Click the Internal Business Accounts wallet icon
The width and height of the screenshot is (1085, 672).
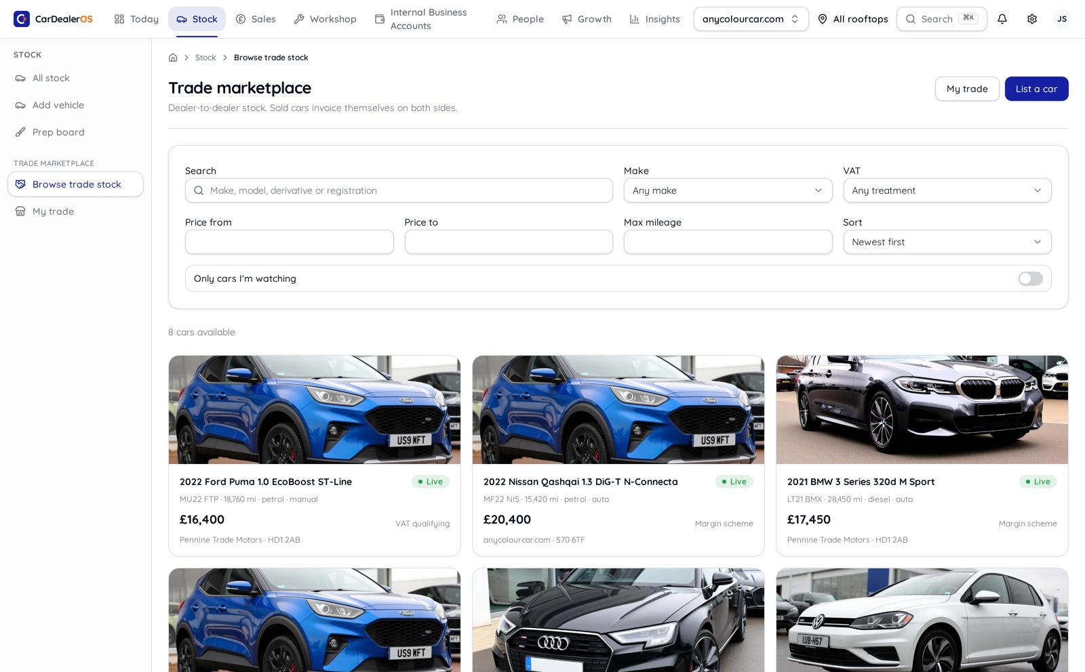pyautogui.click(x=380, y=19)
